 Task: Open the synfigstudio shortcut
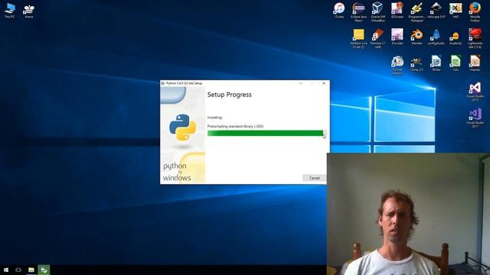(436, 37)
